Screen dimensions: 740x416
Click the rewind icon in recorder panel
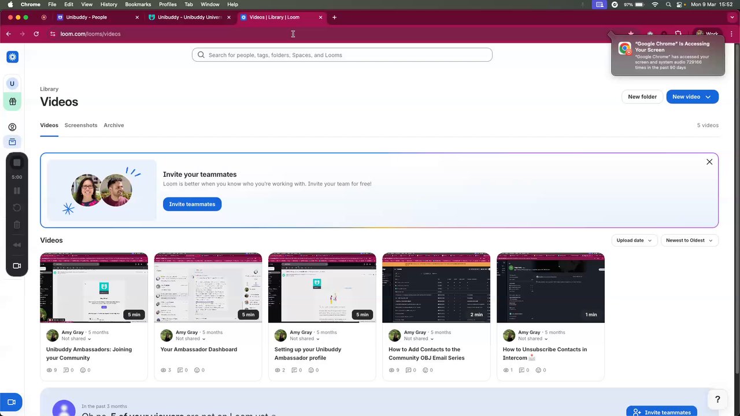tap(17, 245)
